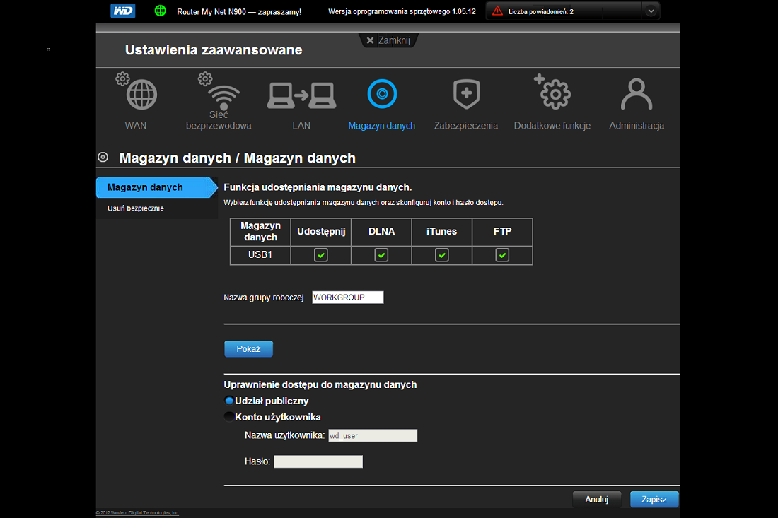Switch to the Usuń bezpiecznie menu item
The image size is (778, 518).
click(136, 208)
